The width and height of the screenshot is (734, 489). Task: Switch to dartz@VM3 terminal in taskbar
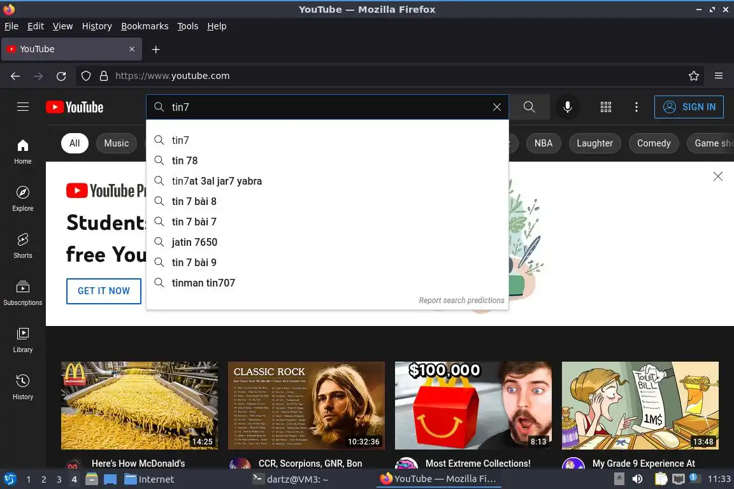(291, 479)
